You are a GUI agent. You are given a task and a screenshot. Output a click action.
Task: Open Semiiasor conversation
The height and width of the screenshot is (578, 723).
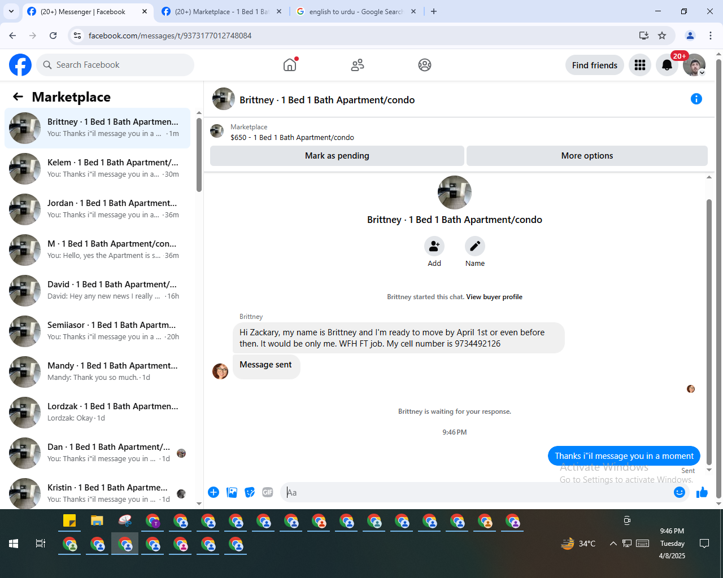(x=98, y=331)
